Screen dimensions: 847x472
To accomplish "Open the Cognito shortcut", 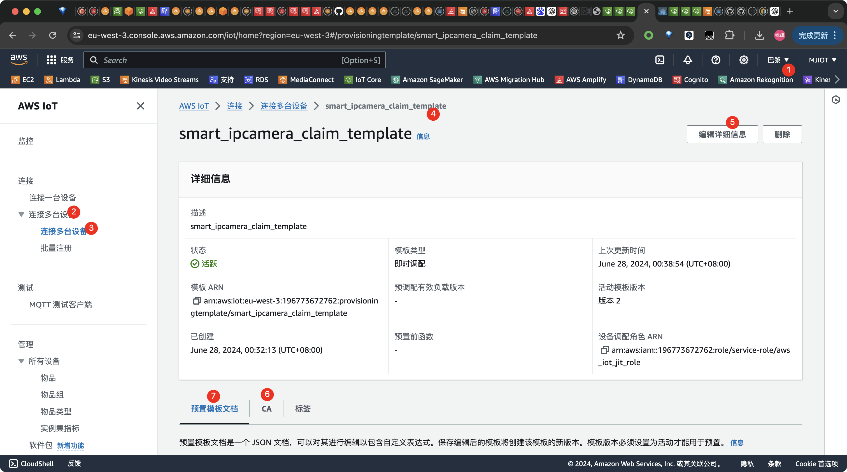I will (x=690, y=80).
